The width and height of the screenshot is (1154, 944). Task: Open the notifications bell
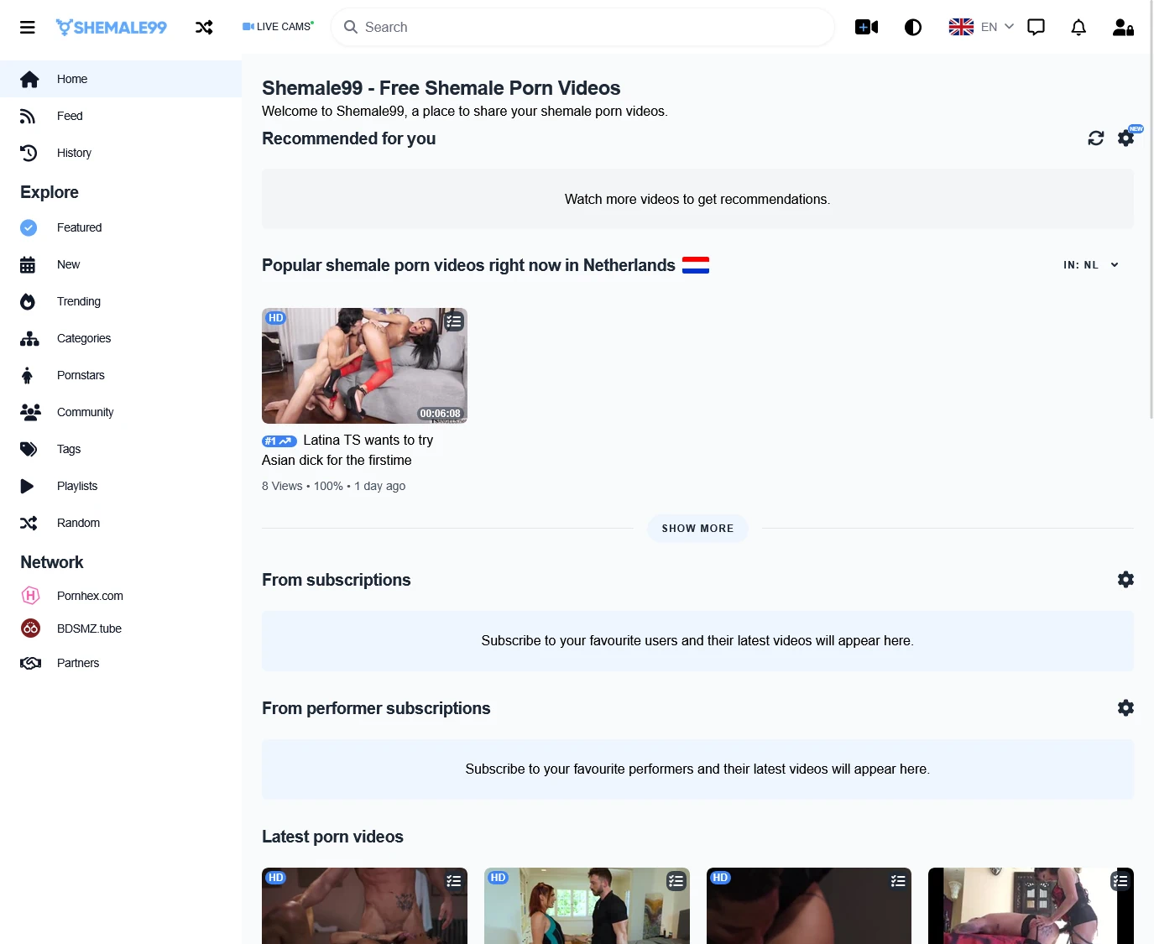pos(1078,28)
